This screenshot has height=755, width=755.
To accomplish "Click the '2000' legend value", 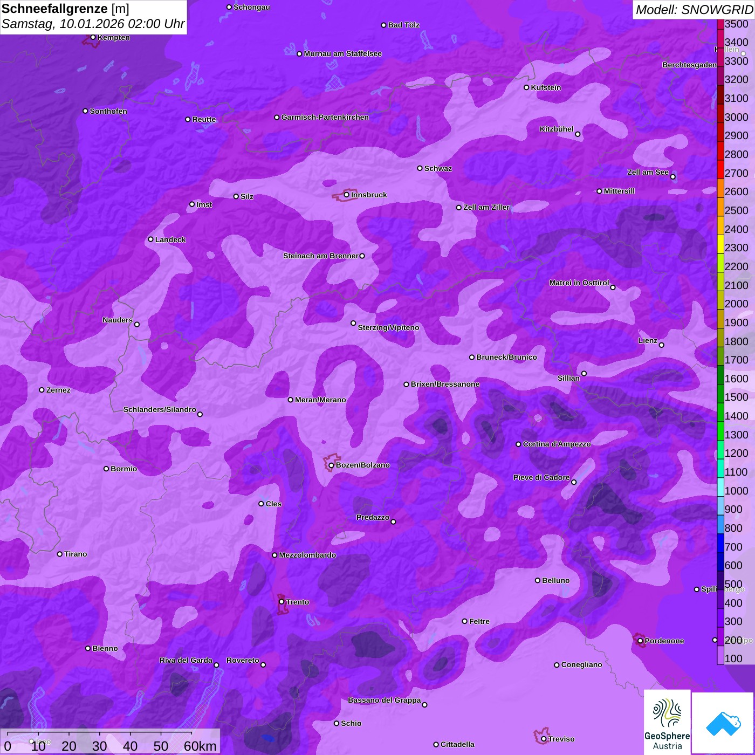I will tap(736, 304).
